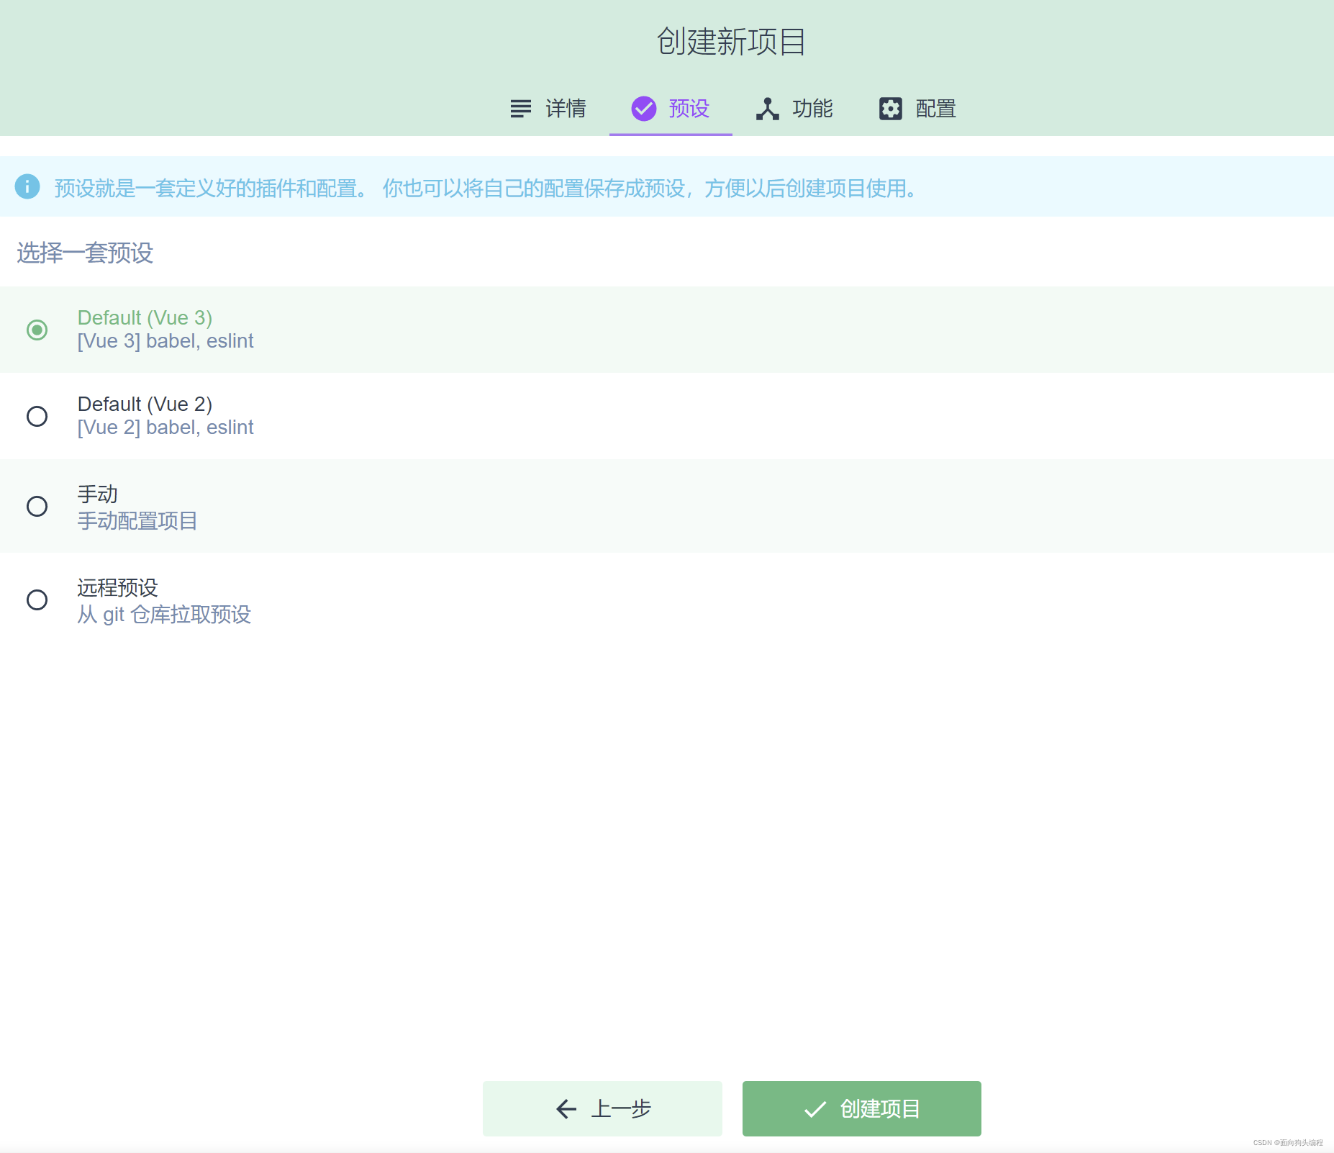Click the checkmark icon inside 创建项目 button

pos(815,1108)
